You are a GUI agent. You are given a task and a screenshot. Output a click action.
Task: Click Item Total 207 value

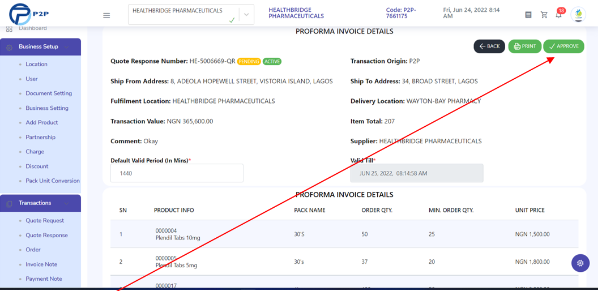coord(389,121)
